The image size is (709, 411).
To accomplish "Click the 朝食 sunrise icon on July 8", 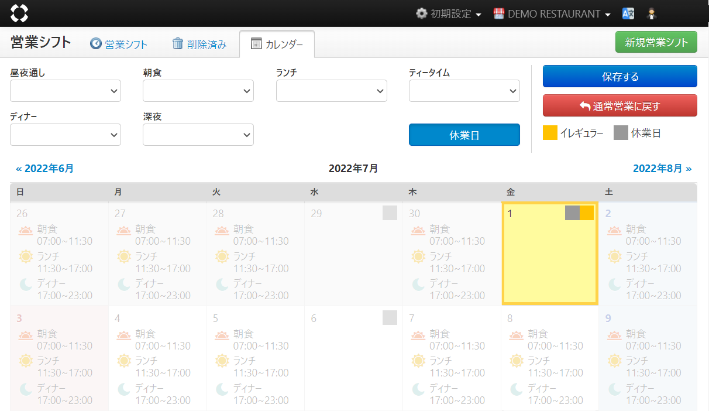I will click(x=516, y=336).
